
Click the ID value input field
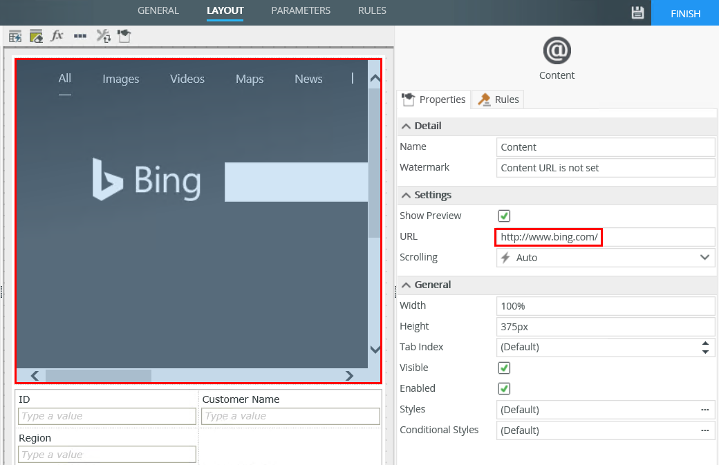coord(107,416)
